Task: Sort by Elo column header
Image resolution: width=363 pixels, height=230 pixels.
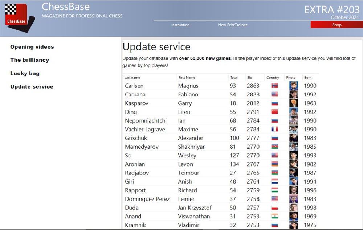Action: [250, 78]
